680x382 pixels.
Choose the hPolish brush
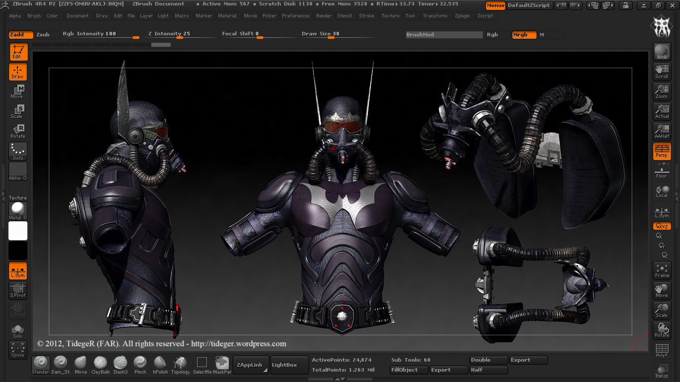click(x=160, y=365)
